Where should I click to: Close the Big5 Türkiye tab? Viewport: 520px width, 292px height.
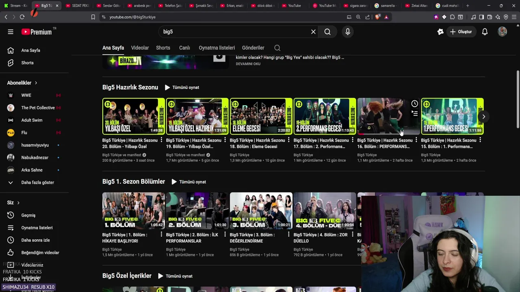(x=57, y=6)
